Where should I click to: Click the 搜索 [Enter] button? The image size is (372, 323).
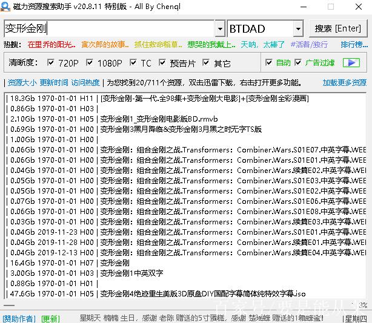point(338,28)
